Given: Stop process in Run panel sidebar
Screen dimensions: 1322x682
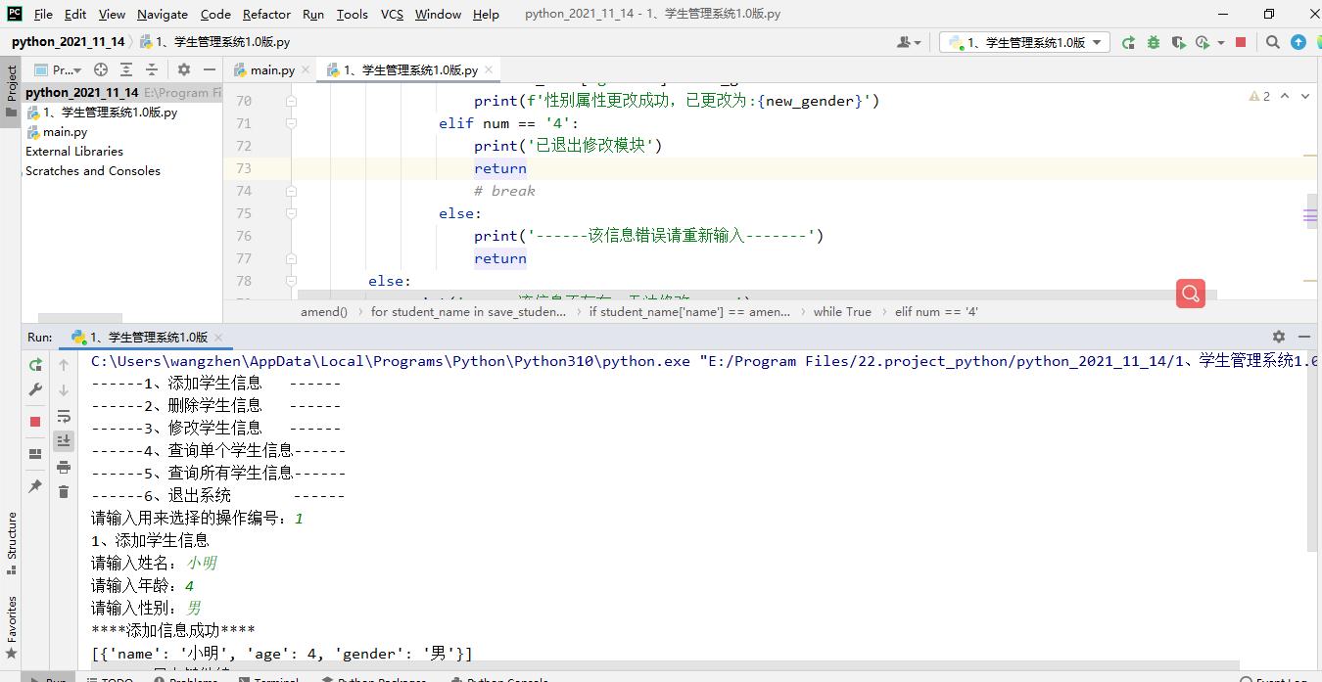Looking at the screenshot, I should (x=35, y=421).
